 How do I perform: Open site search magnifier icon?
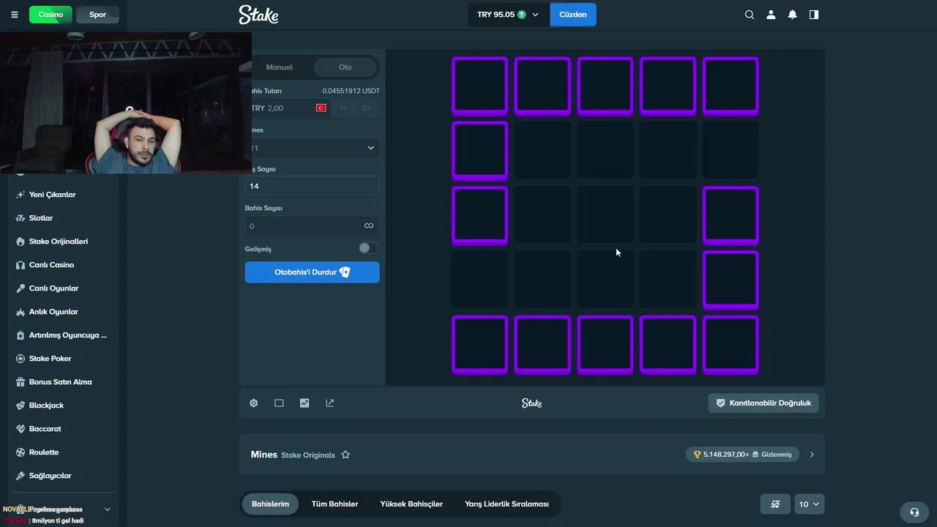click(x=749, y=15)
